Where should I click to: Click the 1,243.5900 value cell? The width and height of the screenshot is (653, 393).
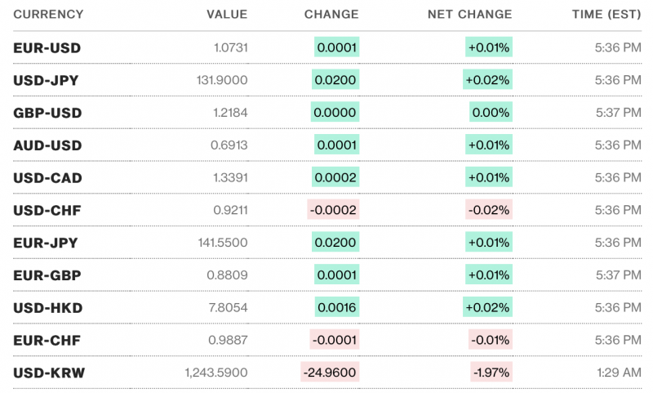pos(216,373)
